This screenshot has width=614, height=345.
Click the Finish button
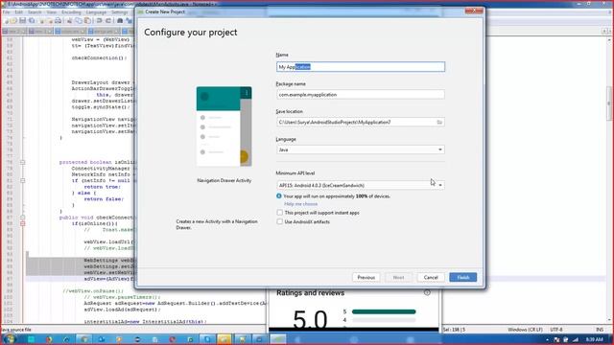click(462, 277)
